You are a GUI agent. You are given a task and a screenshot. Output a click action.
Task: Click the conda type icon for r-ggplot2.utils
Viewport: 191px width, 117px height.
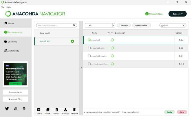coord(112,48)
